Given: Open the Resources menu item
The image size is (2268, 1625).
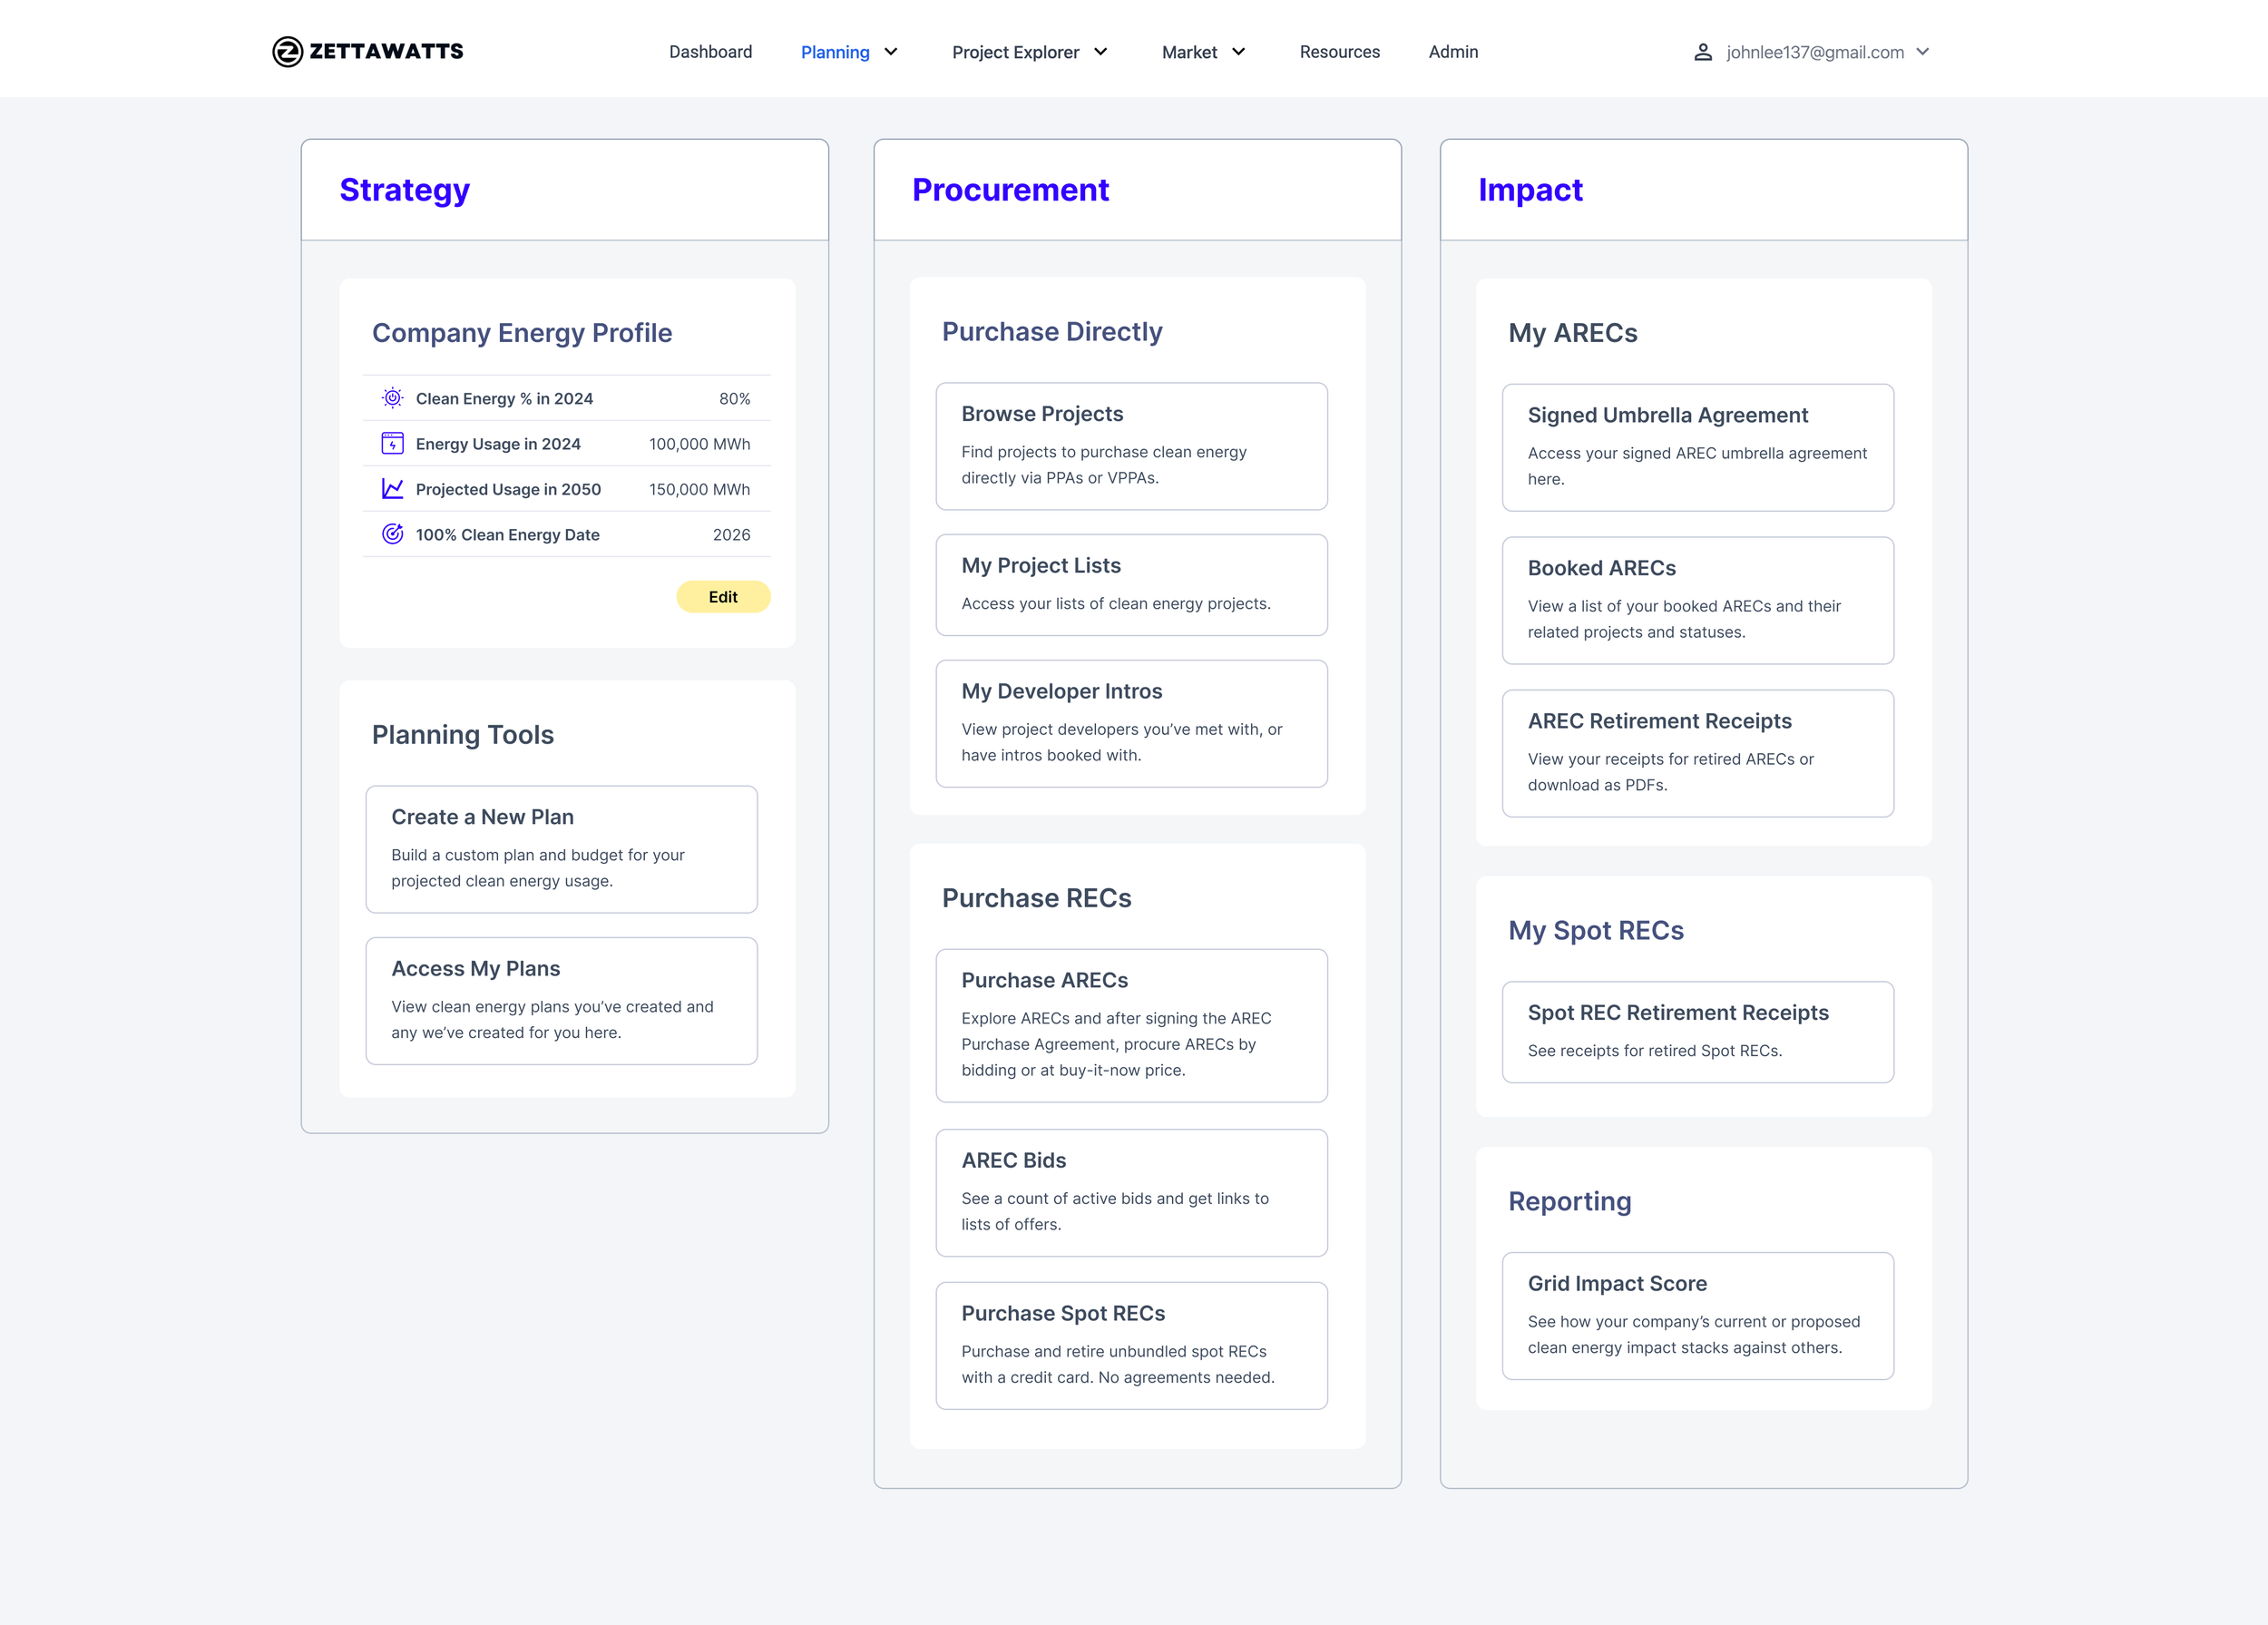Looking at the screenshot, I should coord(1339,52).
